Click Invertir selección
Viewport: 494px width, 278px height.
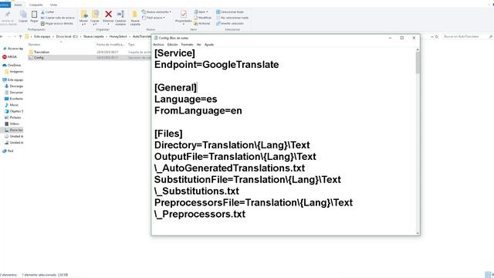(x=230, y=23)
